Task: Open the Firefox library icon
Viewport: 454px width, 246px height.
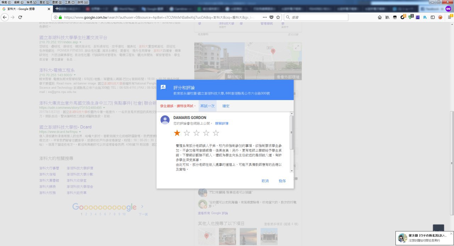Action: [387, 17]
